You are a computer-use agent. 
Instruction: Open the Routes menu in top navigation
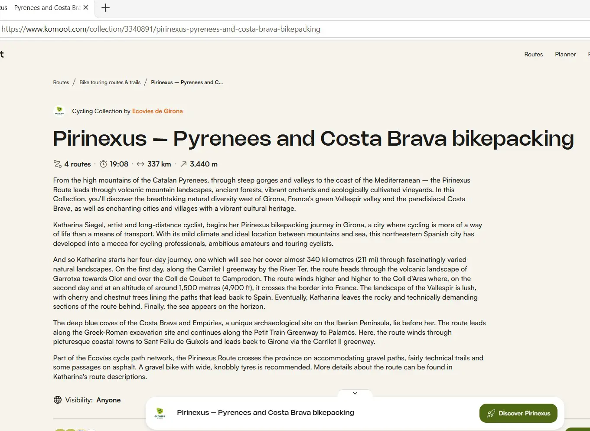point(534,54)
